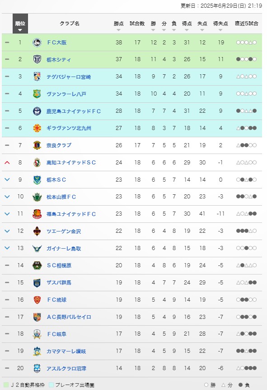Click the アスルクラロ沼津 blue crest icon
267x390 pixels.
point(37,368)
